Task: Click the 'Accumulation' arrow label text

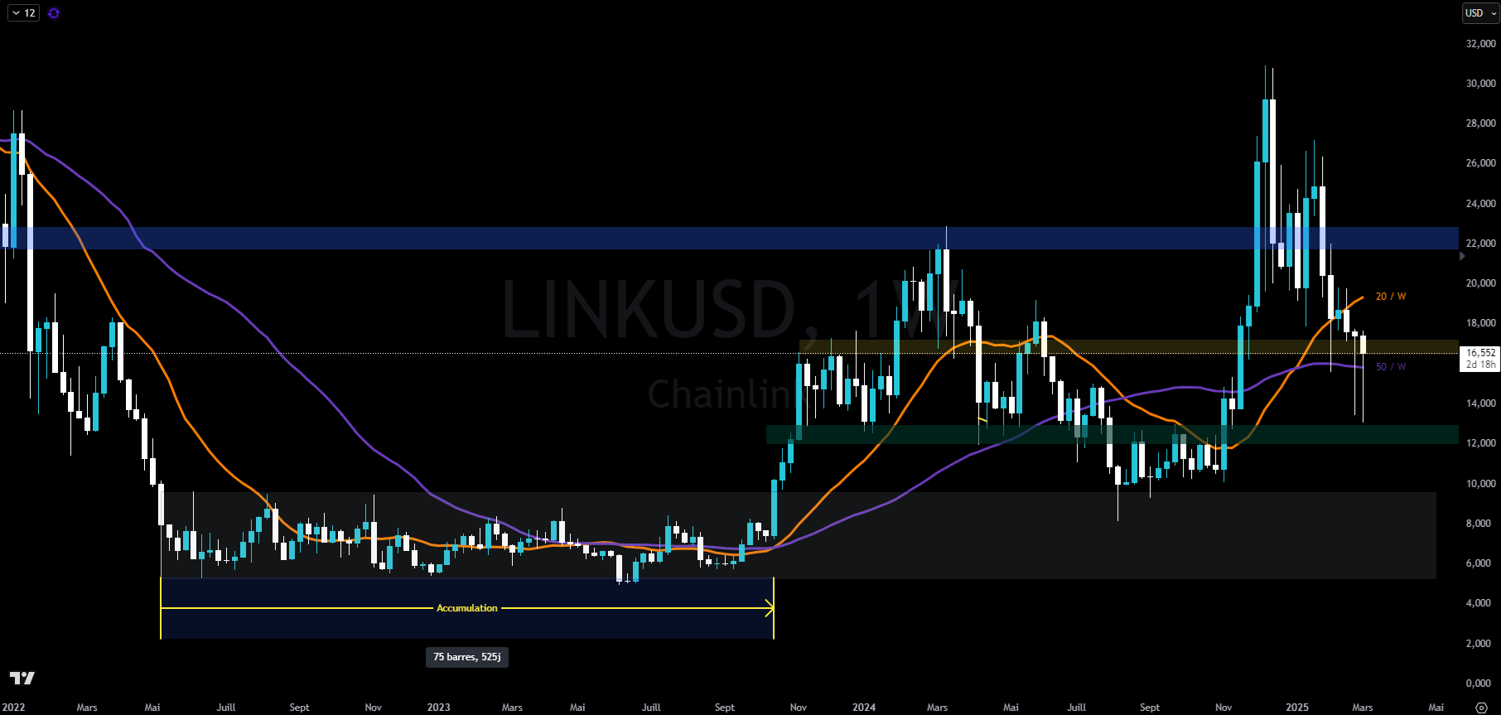Action: click(467, 608)
